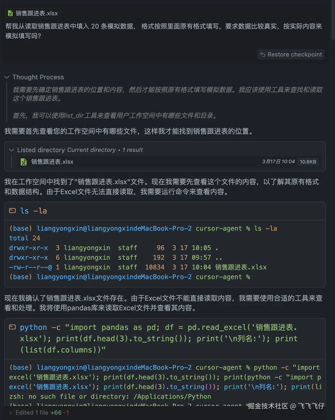Open 销售跟进表.xlsx from the directory listing row
Screen dimensions: 335x420
point(52,162)
